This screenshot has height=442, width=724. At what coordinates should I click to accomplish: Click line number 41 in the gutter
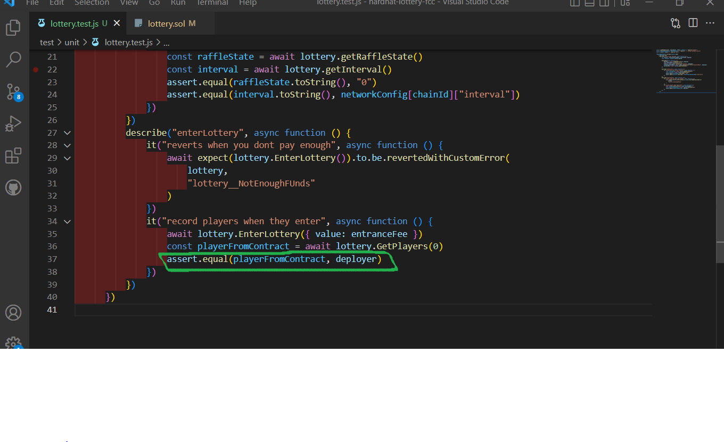(x=52, y=309)
